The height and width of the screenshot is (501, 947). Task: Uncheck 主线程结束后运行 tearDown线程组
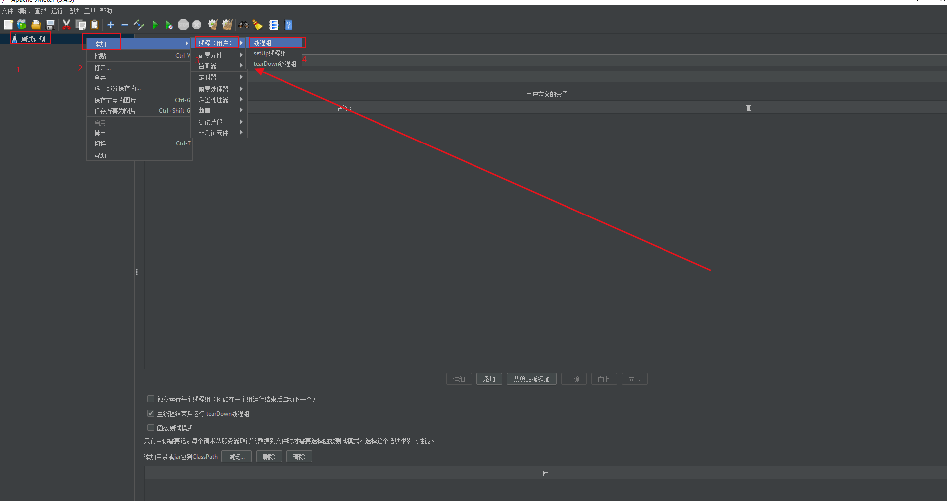point(151,413)
